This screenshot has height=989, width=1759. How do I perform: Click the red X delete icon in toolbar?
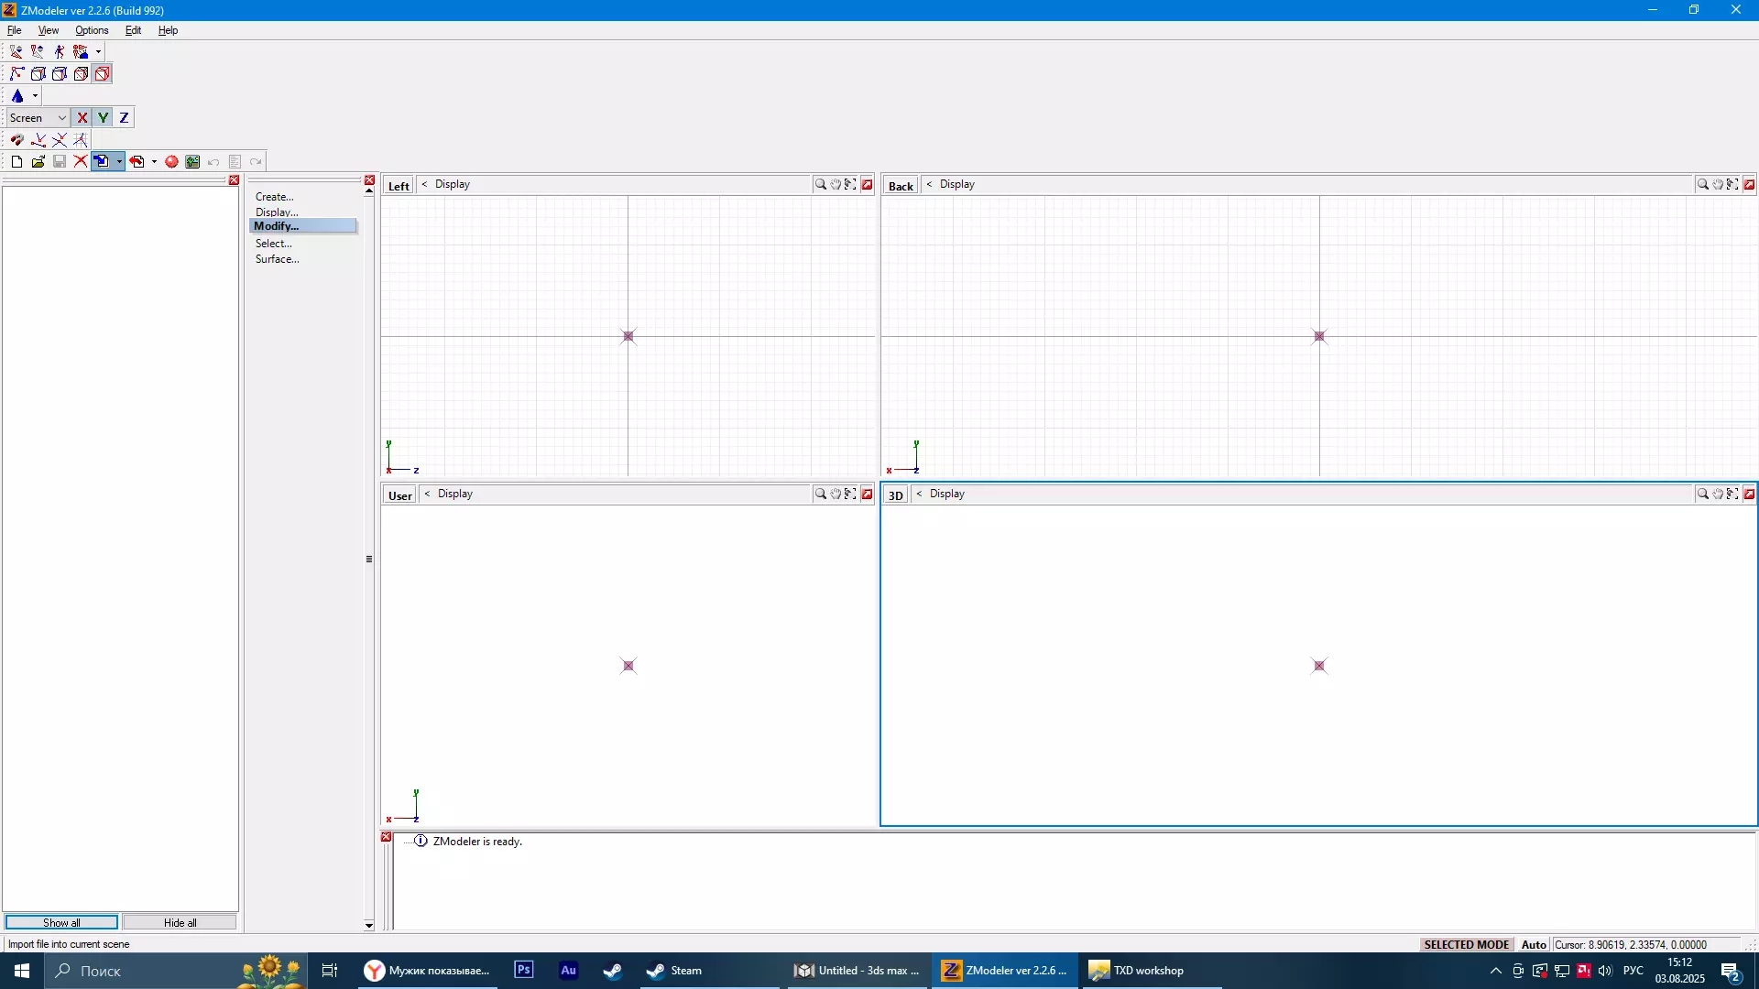(x=81, y=162)
